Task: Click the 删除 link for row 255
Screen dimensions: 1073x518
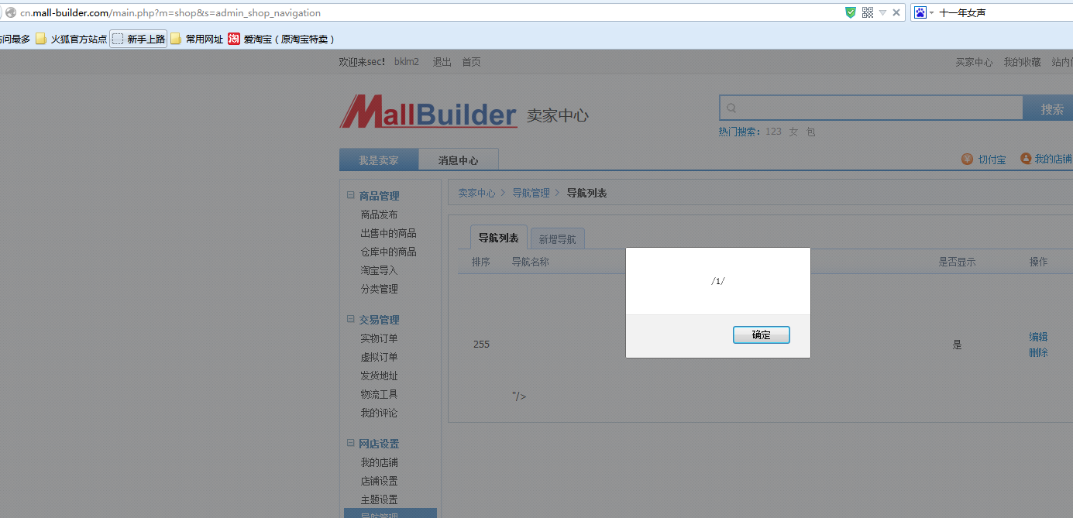Action: point(1038,352)
